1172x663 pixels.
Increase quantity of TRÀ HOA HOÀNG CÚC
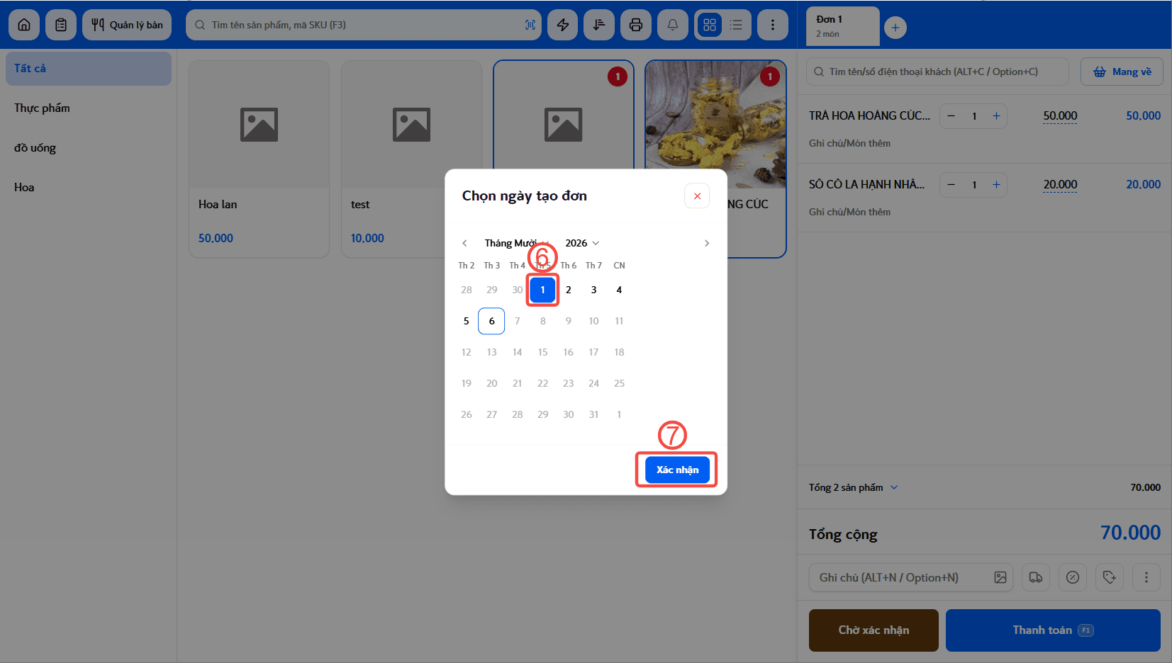click(996, 116)
